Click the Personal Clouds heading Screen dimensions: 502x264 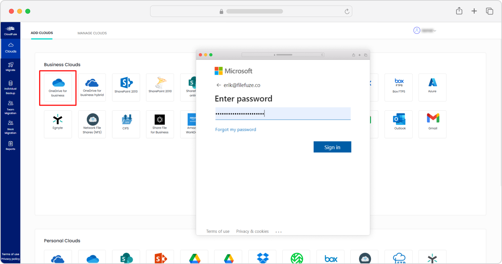pos(62,241)
